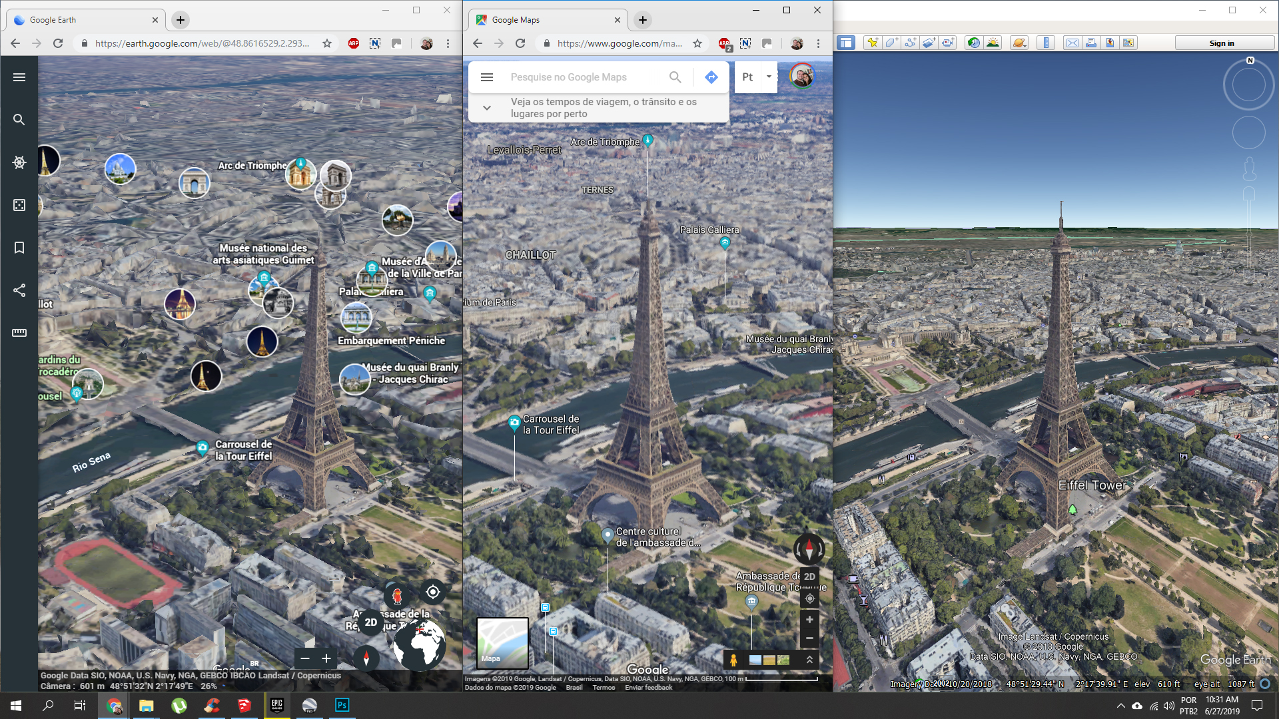Open Google Maps tab in browser
The image size is (1279, 719).
(x=538, y=19)
